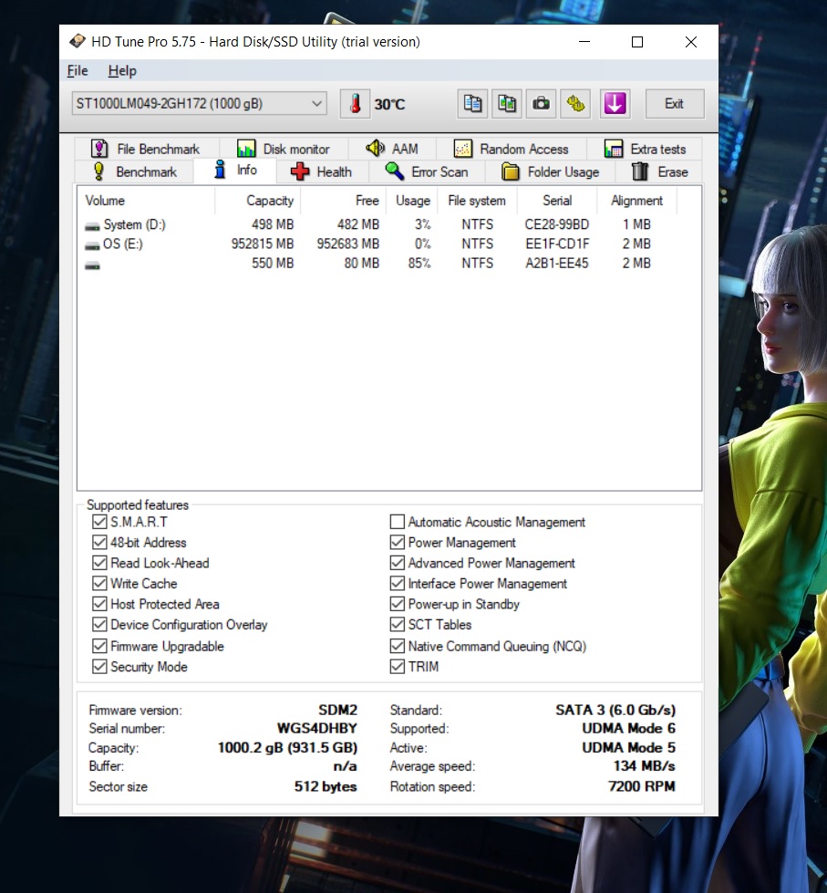This screenshot has width=827, height=893.
Task: Toggle the Read Look-Ahead checkbox
Action: (99, 563)
